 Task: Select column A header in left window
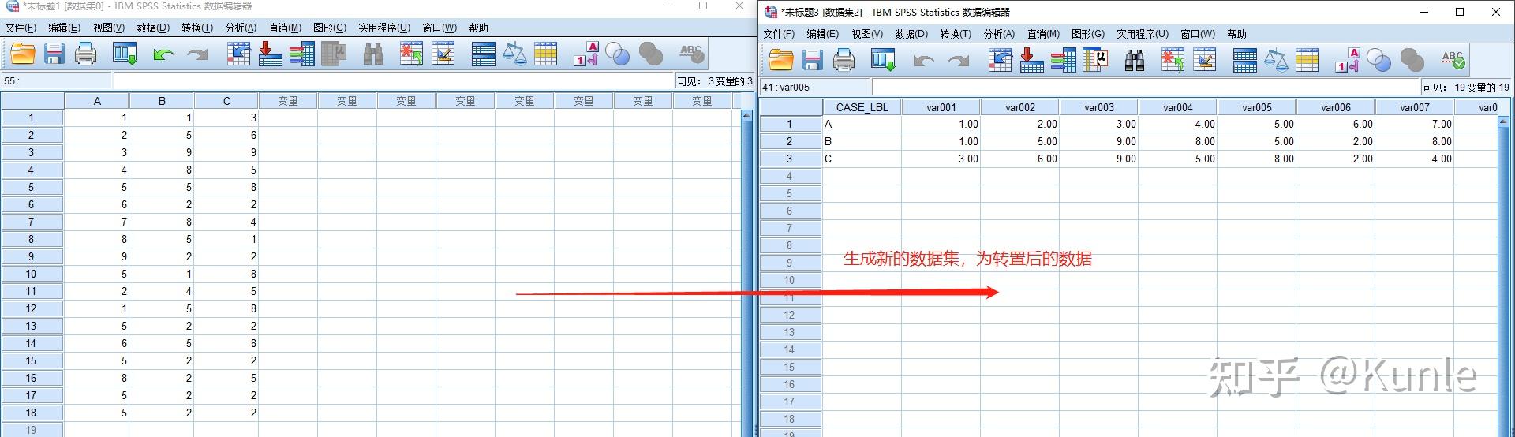pos(97,101)
